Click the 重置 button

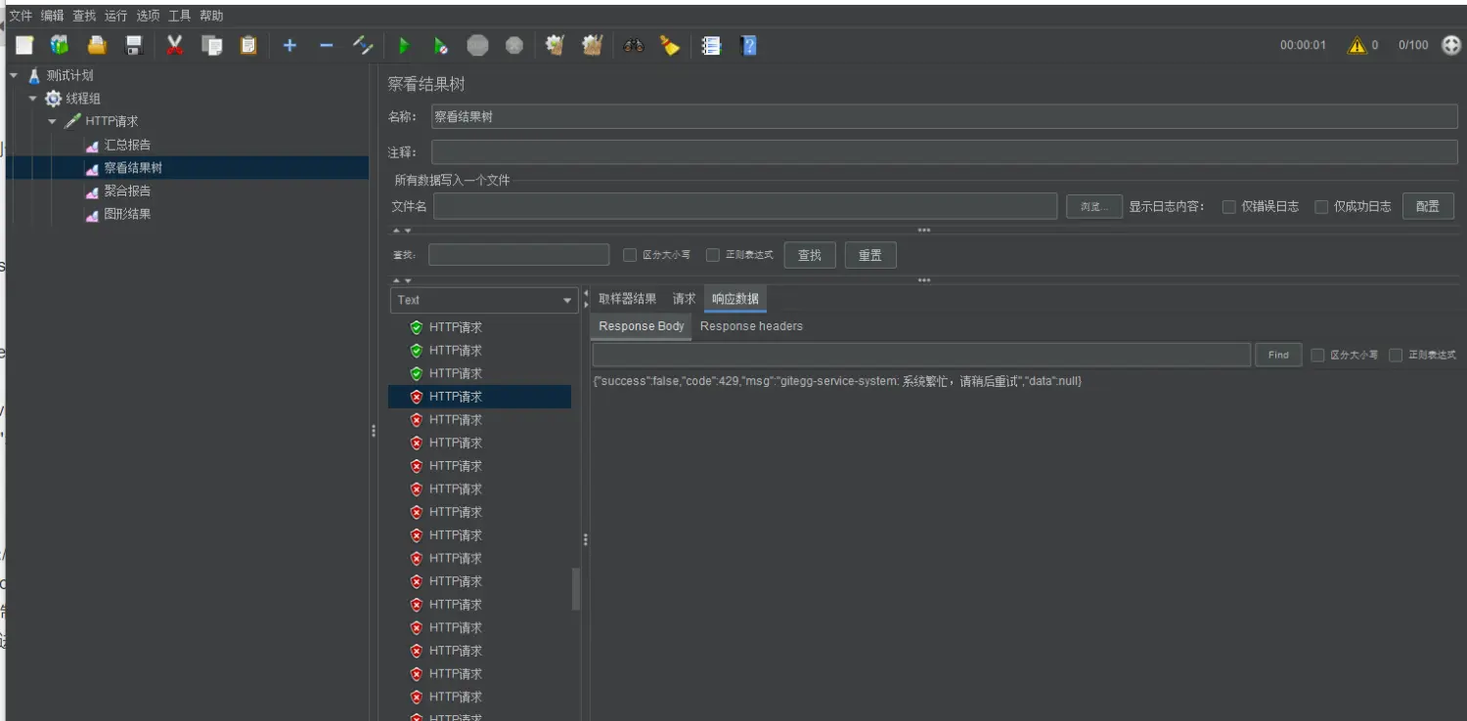pyautogui.click(x=870, y=255)
